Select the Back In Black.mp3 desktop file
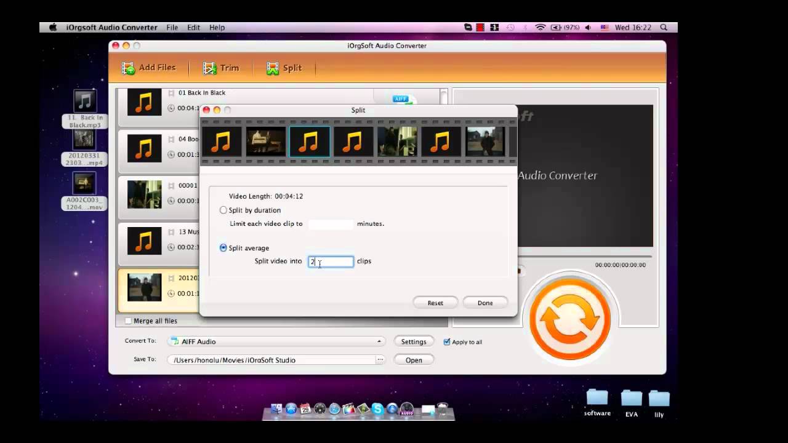 point(85,109)
